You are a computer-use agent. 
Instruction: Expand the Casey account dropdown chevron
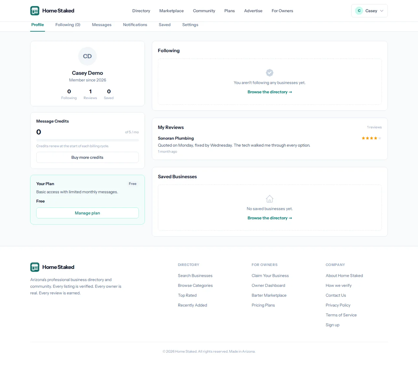coord(382,11)
